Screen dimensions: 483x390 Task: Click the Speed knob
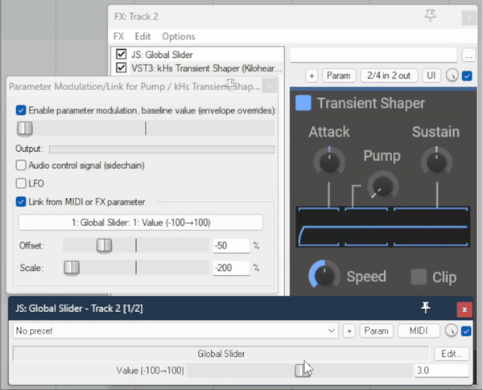click(x=324, y=276)
